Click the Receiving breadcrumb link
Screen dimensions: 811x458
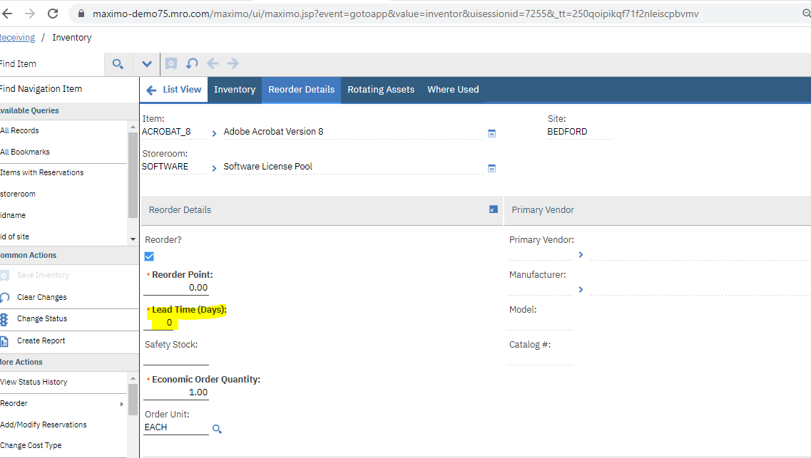[x=16, y=38]
